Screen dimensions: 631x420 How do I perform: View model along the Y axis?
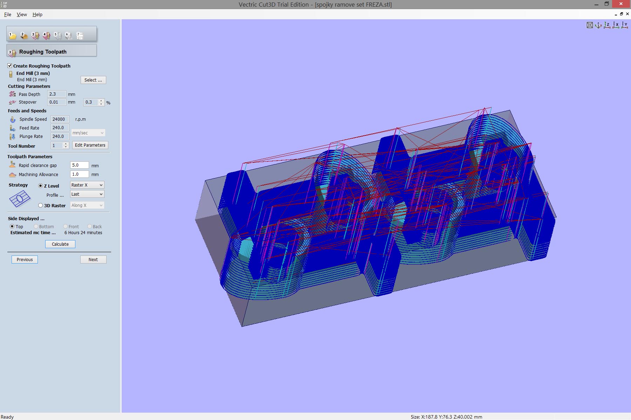click(625, 25)
